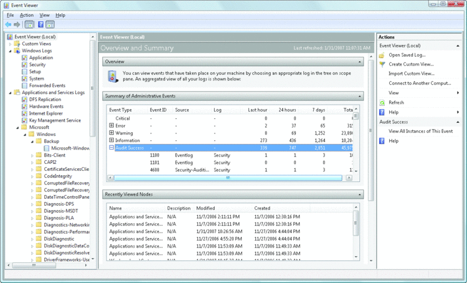Click the Create Custom View funnel icon
Image resolution: width=467 pixels, height=283 pixels.
click(382, 64)
